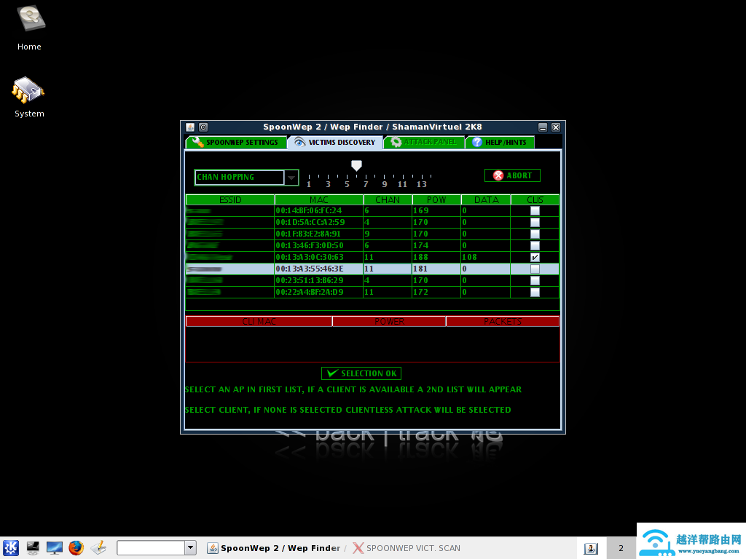Viewport: 746px width, 559px height.
Task: Focus the taskbar command input field
Action: 151,547
